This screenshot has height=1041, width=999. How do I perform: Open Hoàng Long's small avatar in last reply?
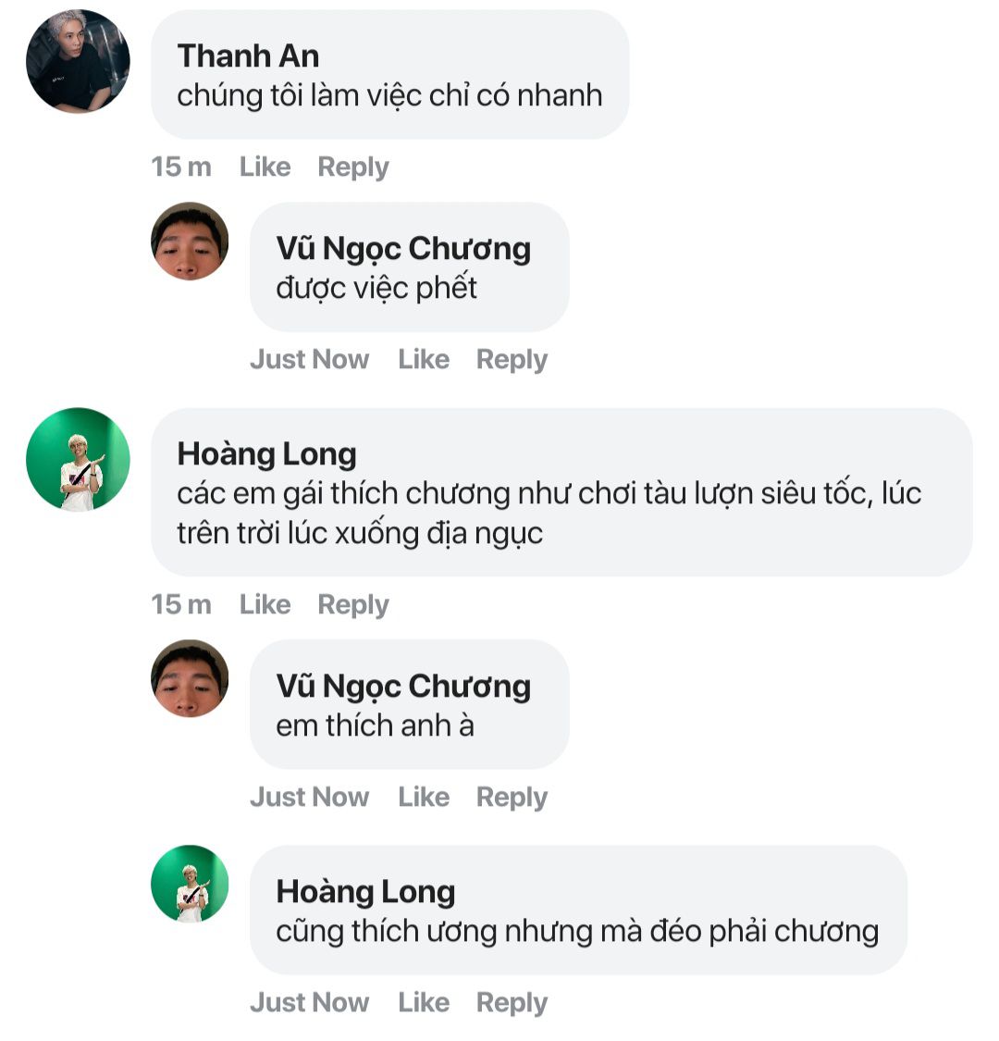click(190, 884)
